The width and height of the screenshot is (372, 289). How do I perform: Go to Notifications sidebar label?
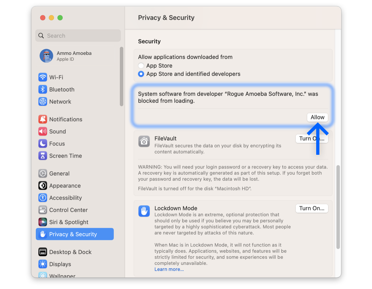[66, 119]
